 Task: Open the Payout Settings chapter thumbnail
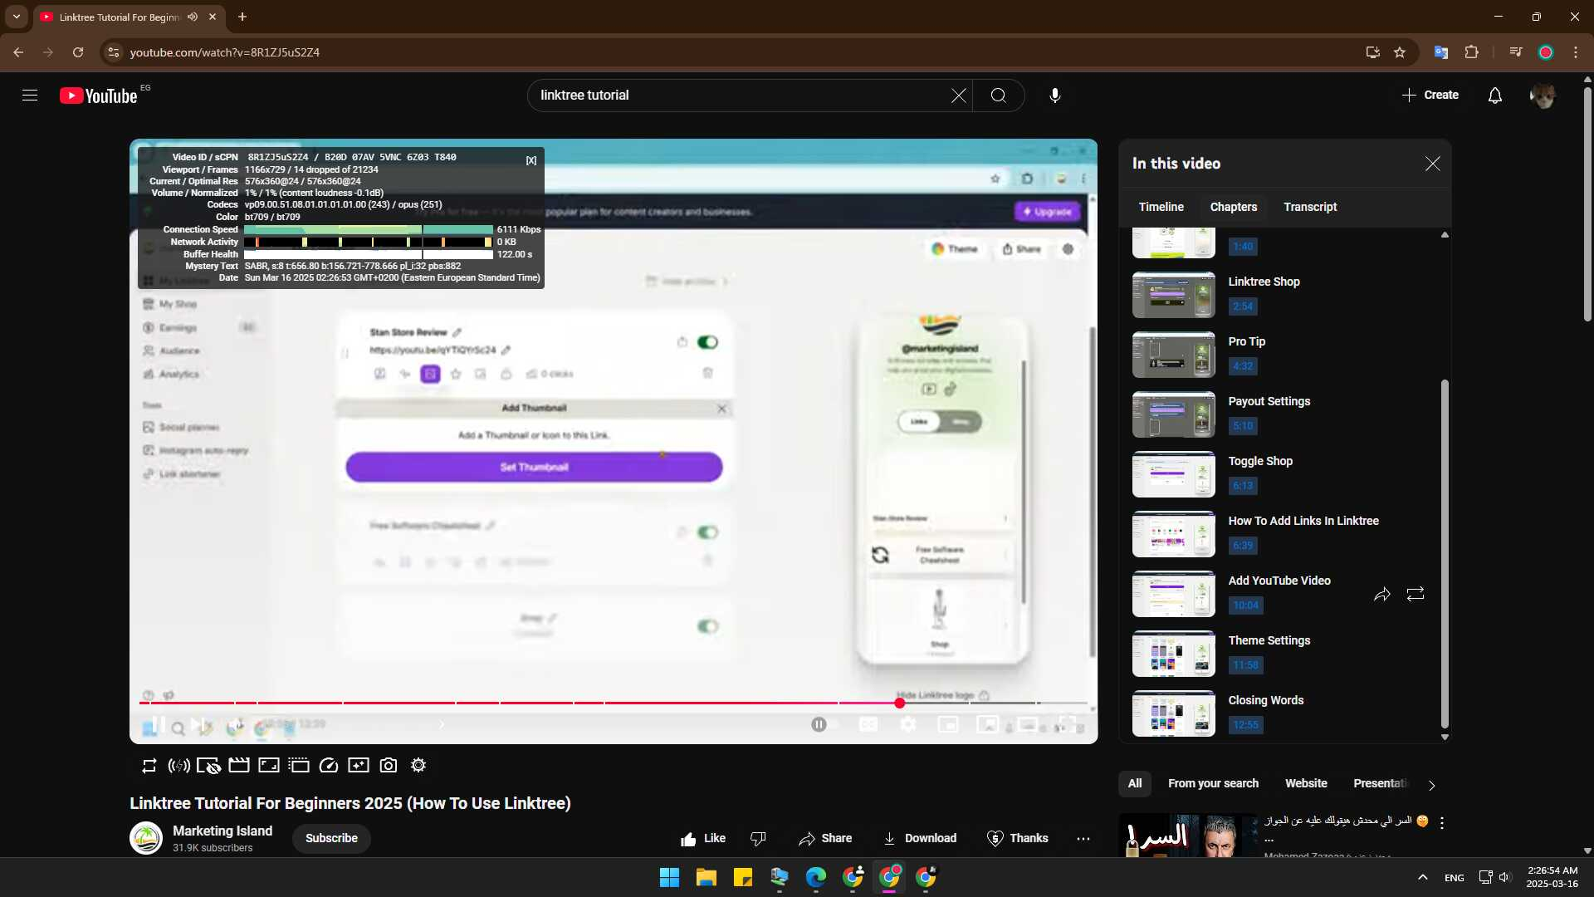1174,414
